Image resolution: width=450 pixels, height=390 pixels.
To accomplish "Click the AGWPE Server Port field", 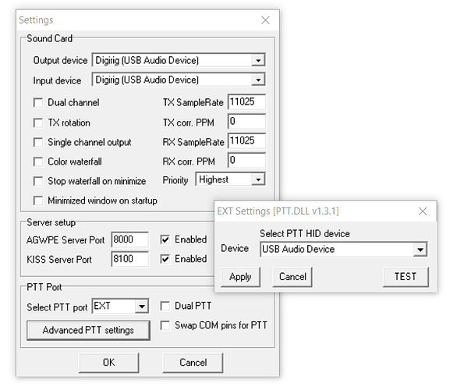I will [x=129, y=239].
